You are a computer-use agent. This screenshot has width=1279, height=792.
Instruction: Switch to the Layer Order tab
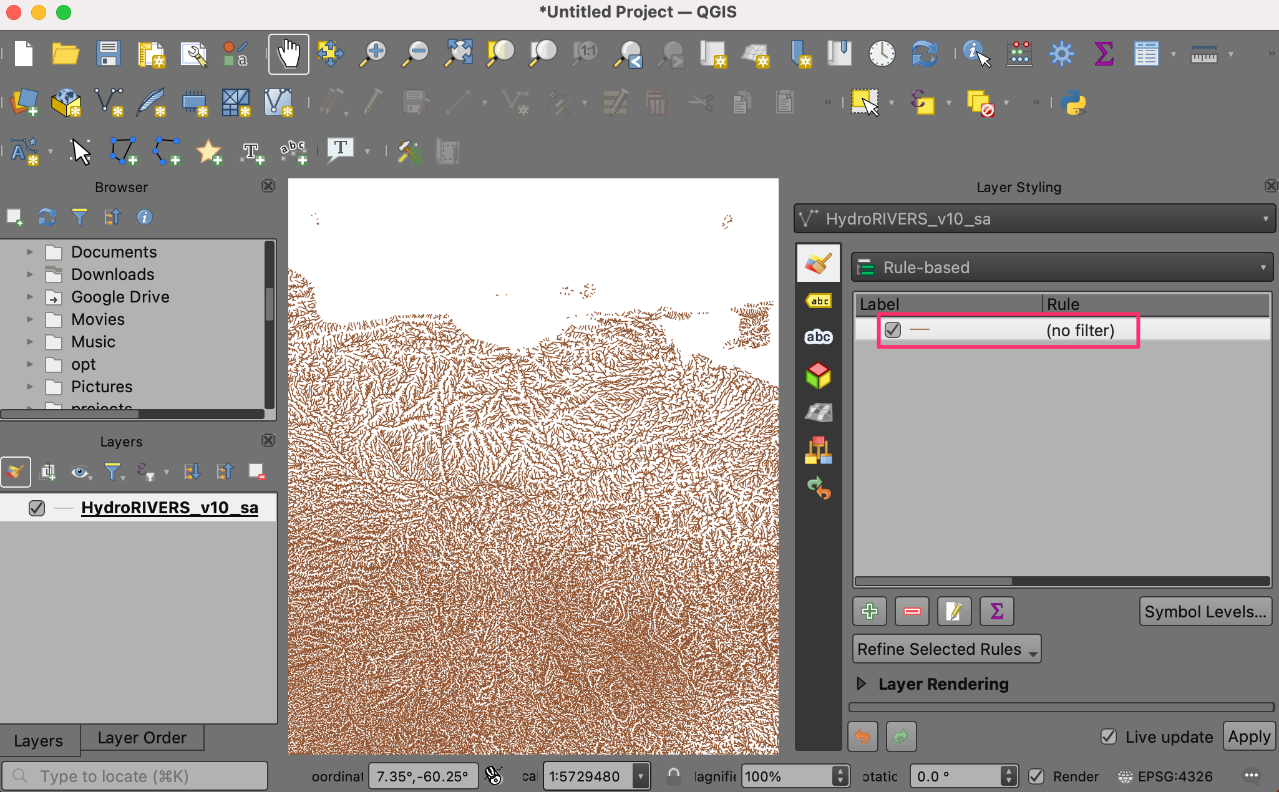click(x=142, y=738)
